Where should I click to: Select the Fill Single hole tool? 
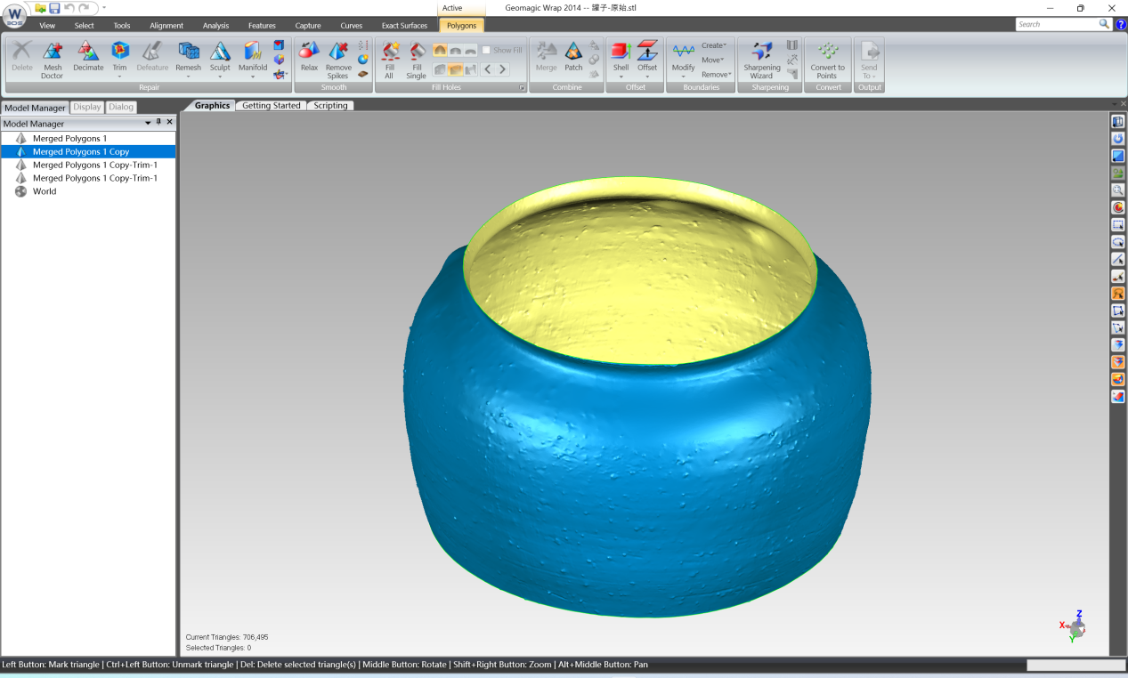click(416, 59)
